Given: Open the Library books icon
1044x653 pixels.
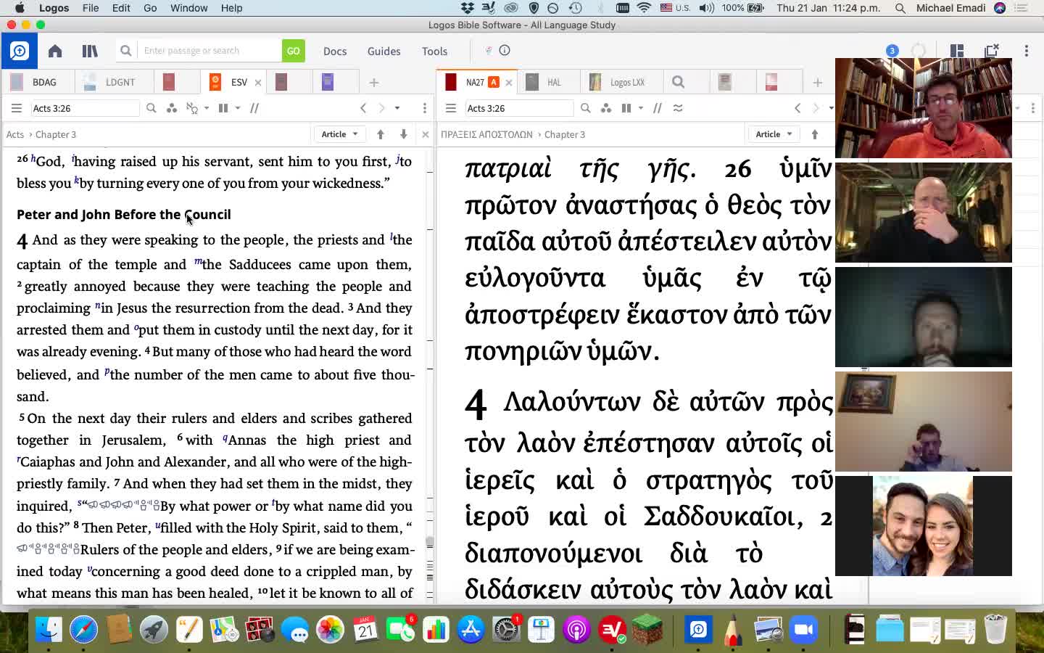Looking at the screenshot, I should (x=90, y=51).
